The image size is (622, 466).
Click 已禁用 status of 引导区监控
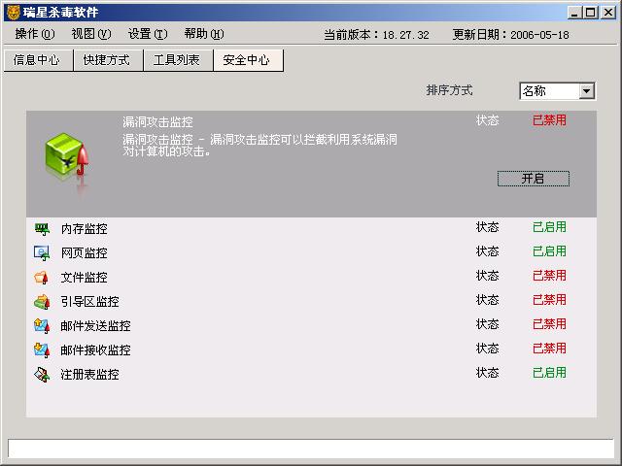549,300
